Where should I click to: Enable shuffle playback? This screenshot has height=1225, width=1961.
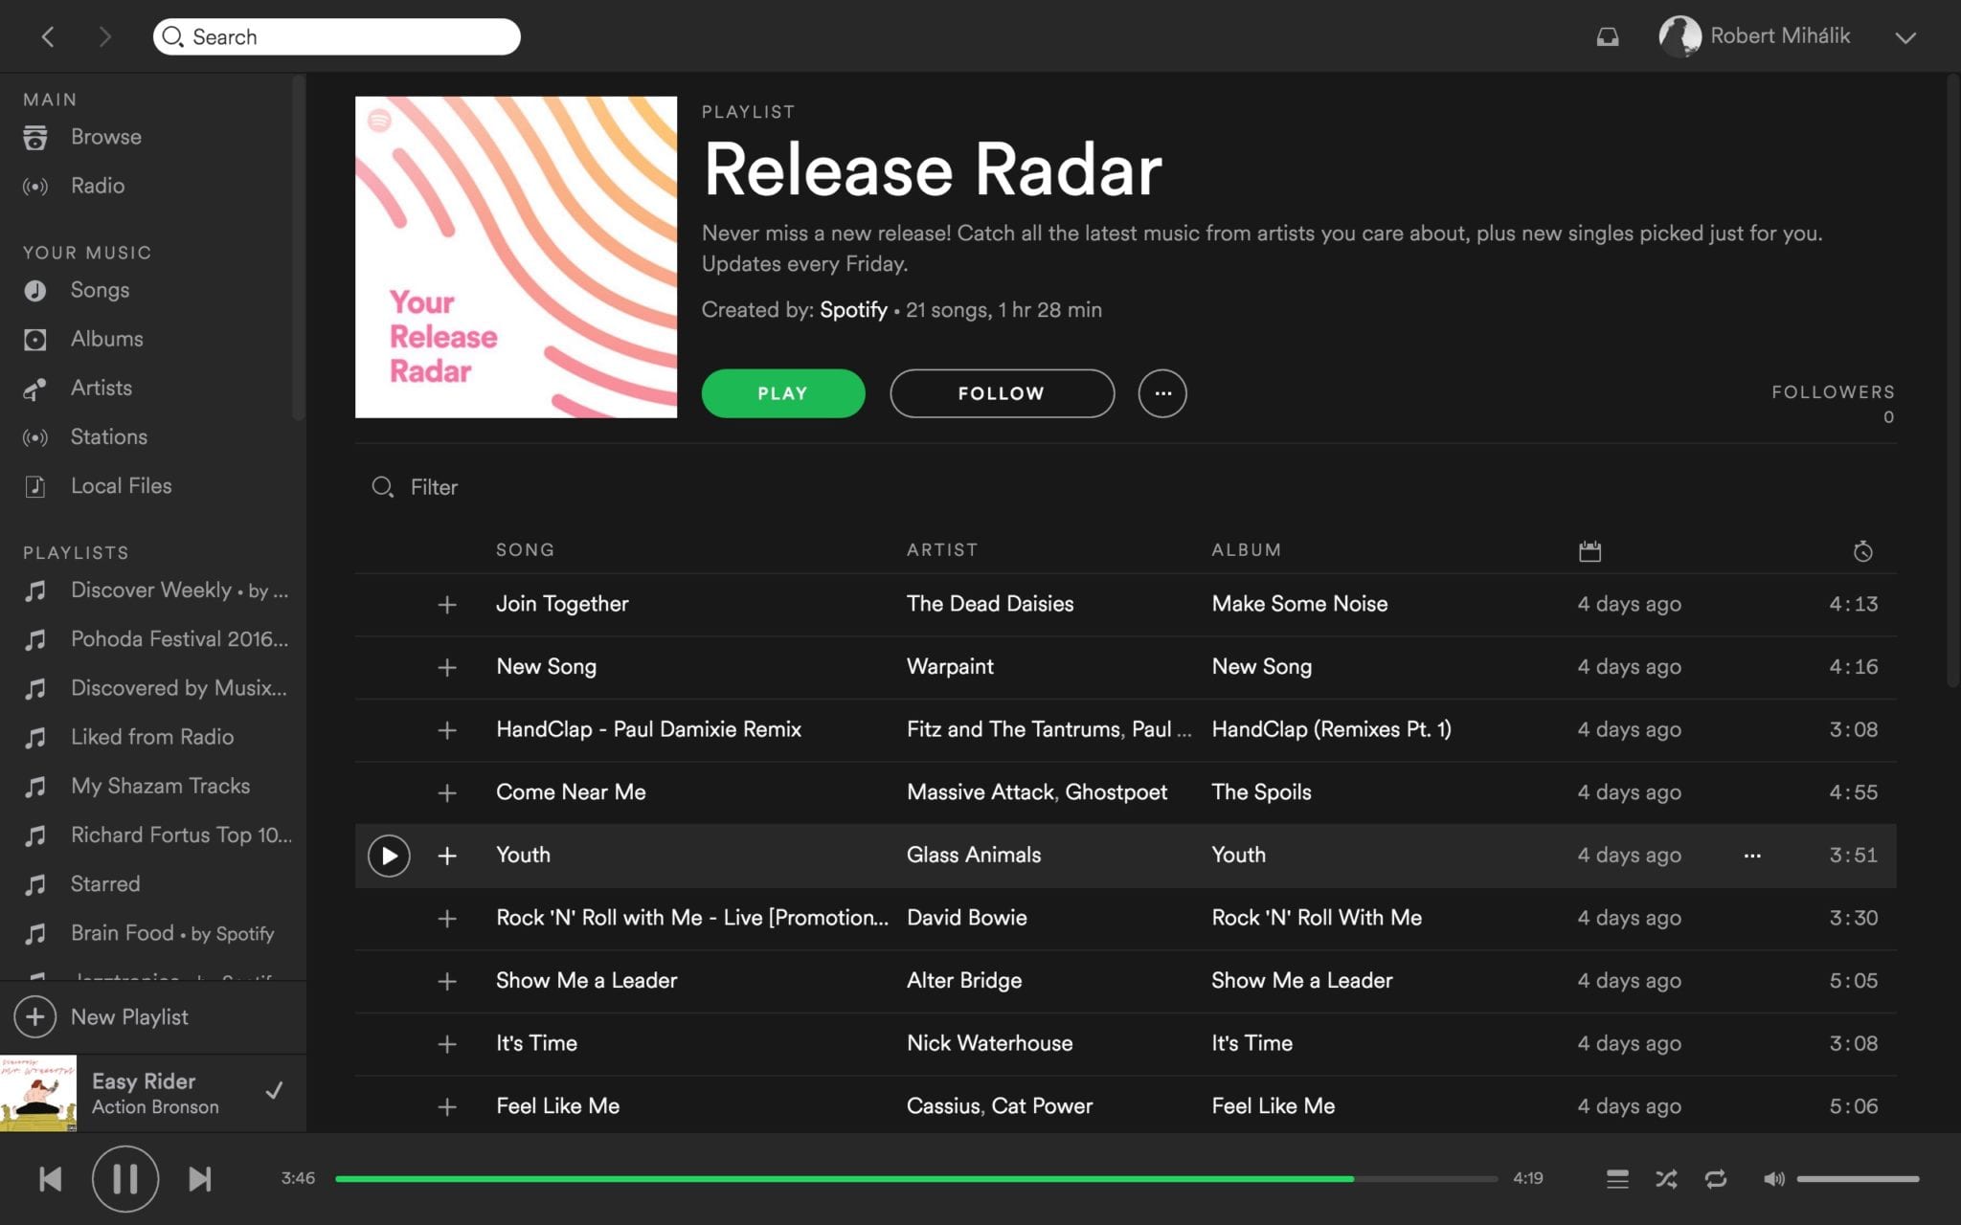[1666, 1178]
